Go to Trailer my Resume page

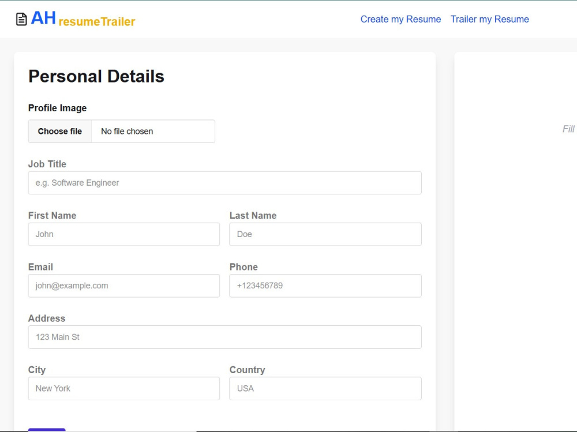tap(489, 19)
